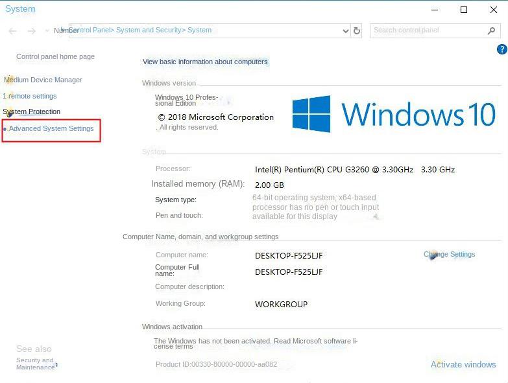Close the System window
Image resolution: width=508 pixels, height=383 pixels.
(x=494, y=10)
